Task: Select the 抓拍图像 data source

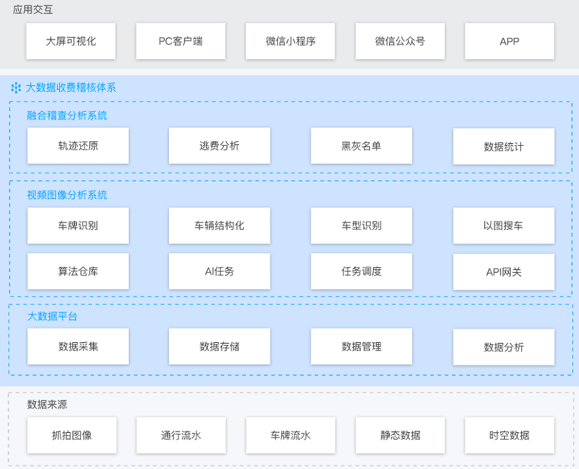Action: [x=72, y=436]
